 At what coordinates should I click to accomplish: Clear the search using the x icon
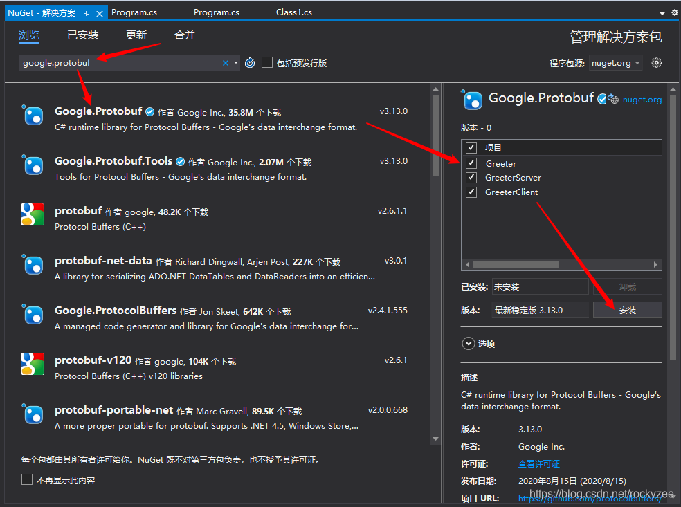pyautogui.click(x=225, y=62)
